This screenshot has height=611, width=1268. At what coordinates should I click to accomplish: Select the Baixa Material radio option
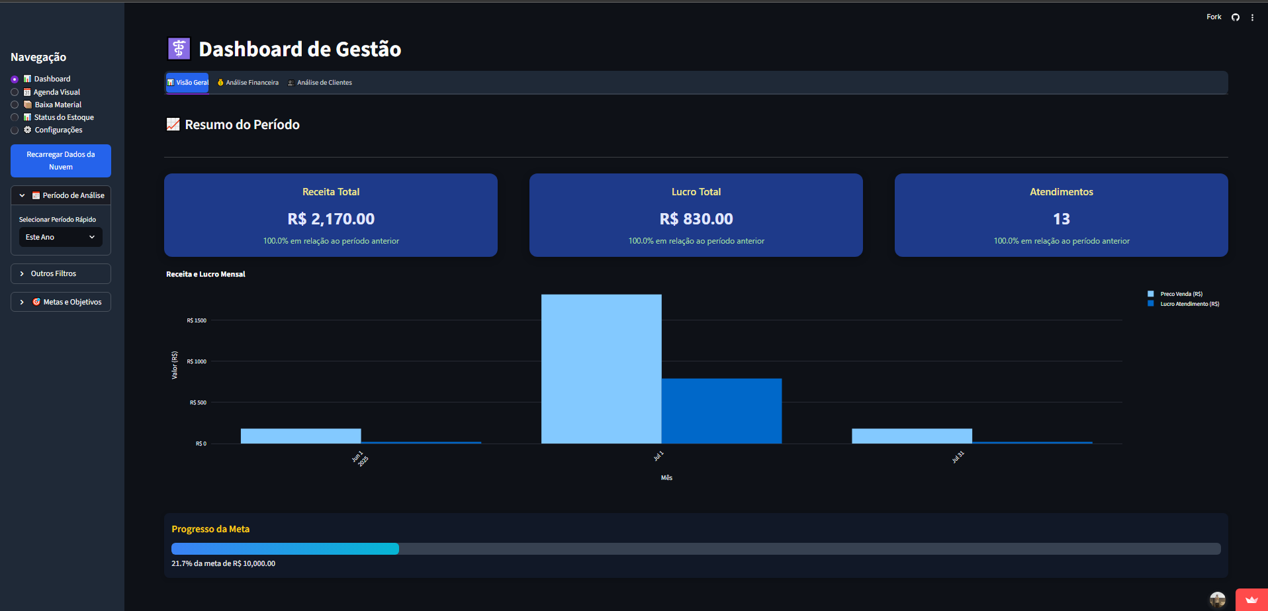pos(15,105)
